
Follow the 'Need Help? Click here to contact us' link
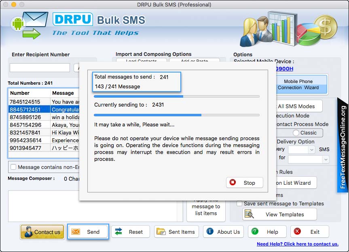(x=298, y=244)
